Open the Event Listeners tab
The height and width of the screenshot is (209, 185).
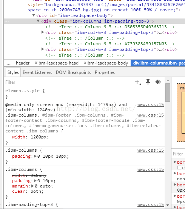click(x=37, y=72)
